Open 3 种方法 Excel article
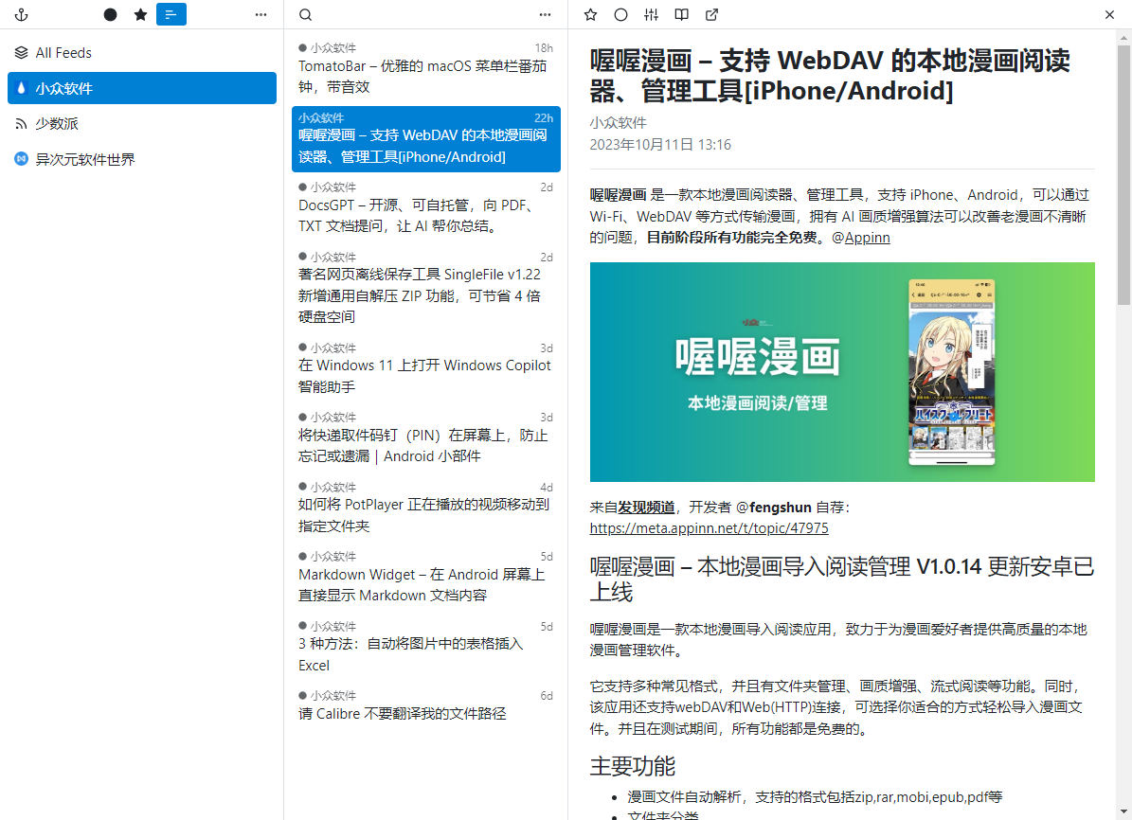1132x820 pixels. point(426,647)
